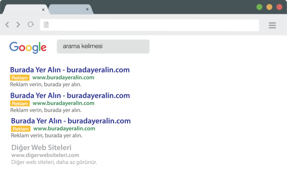Click first ad's www.buradayeralin.com URL
Viewport: 287px width, 176px height.
click(x=63, y=77)
